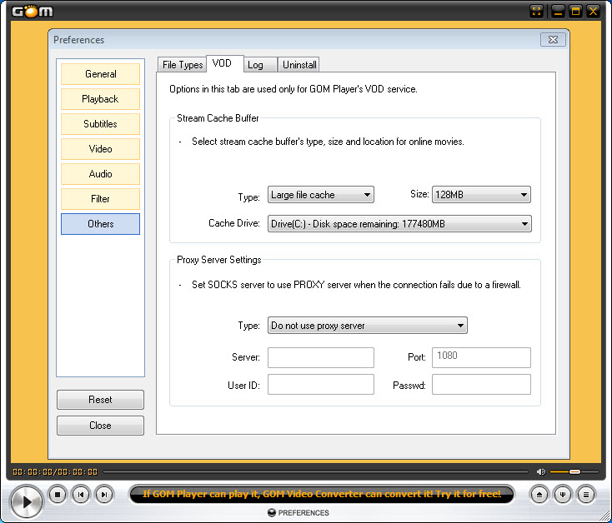Switch to the File Types tab

pyautogui.click(x=182, y=65)
